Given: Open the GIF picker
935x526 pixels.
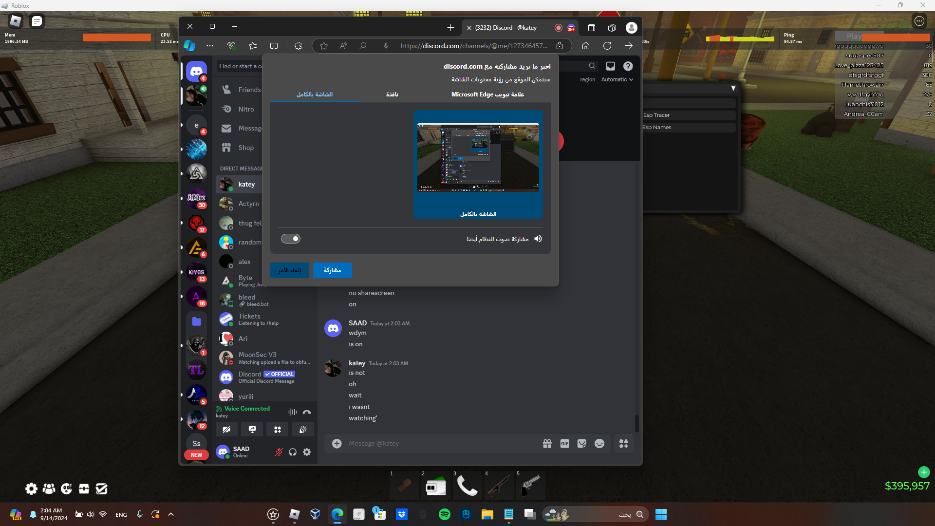Looking at the screenshot, I should (565, 443).
